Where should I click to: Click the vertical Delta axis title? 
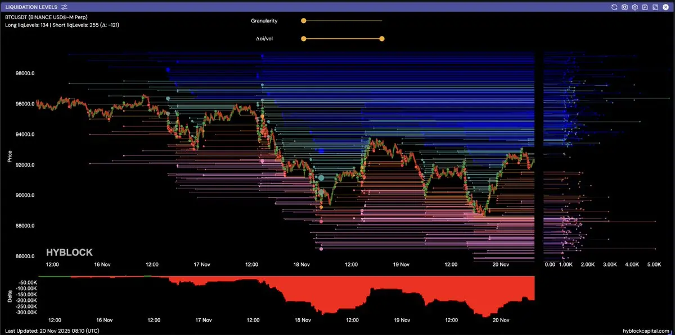coord(10,297)
